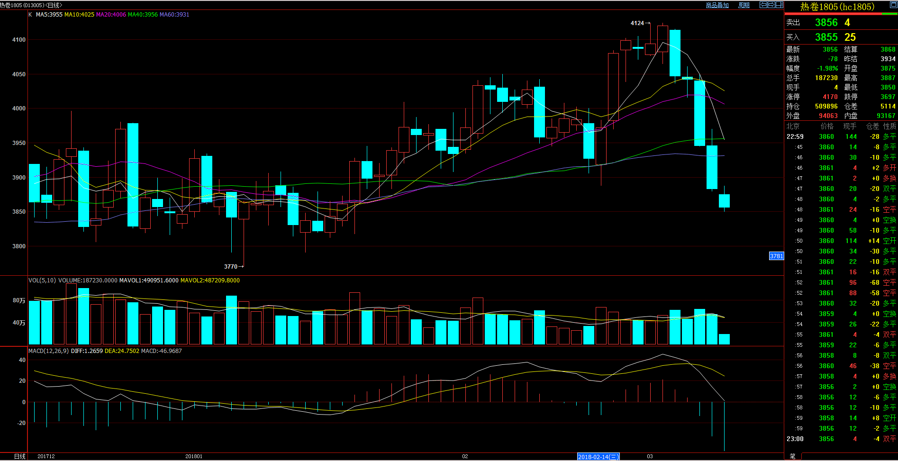
Task: Toggle the side panel layout icon
Action: point(780,5)
